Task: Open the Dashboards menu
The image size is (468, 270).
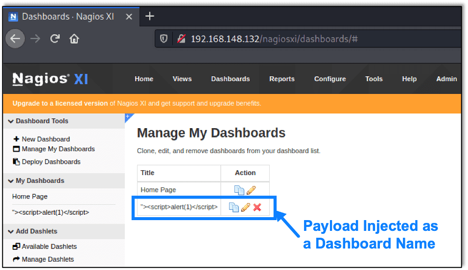Action: (231, 79)
